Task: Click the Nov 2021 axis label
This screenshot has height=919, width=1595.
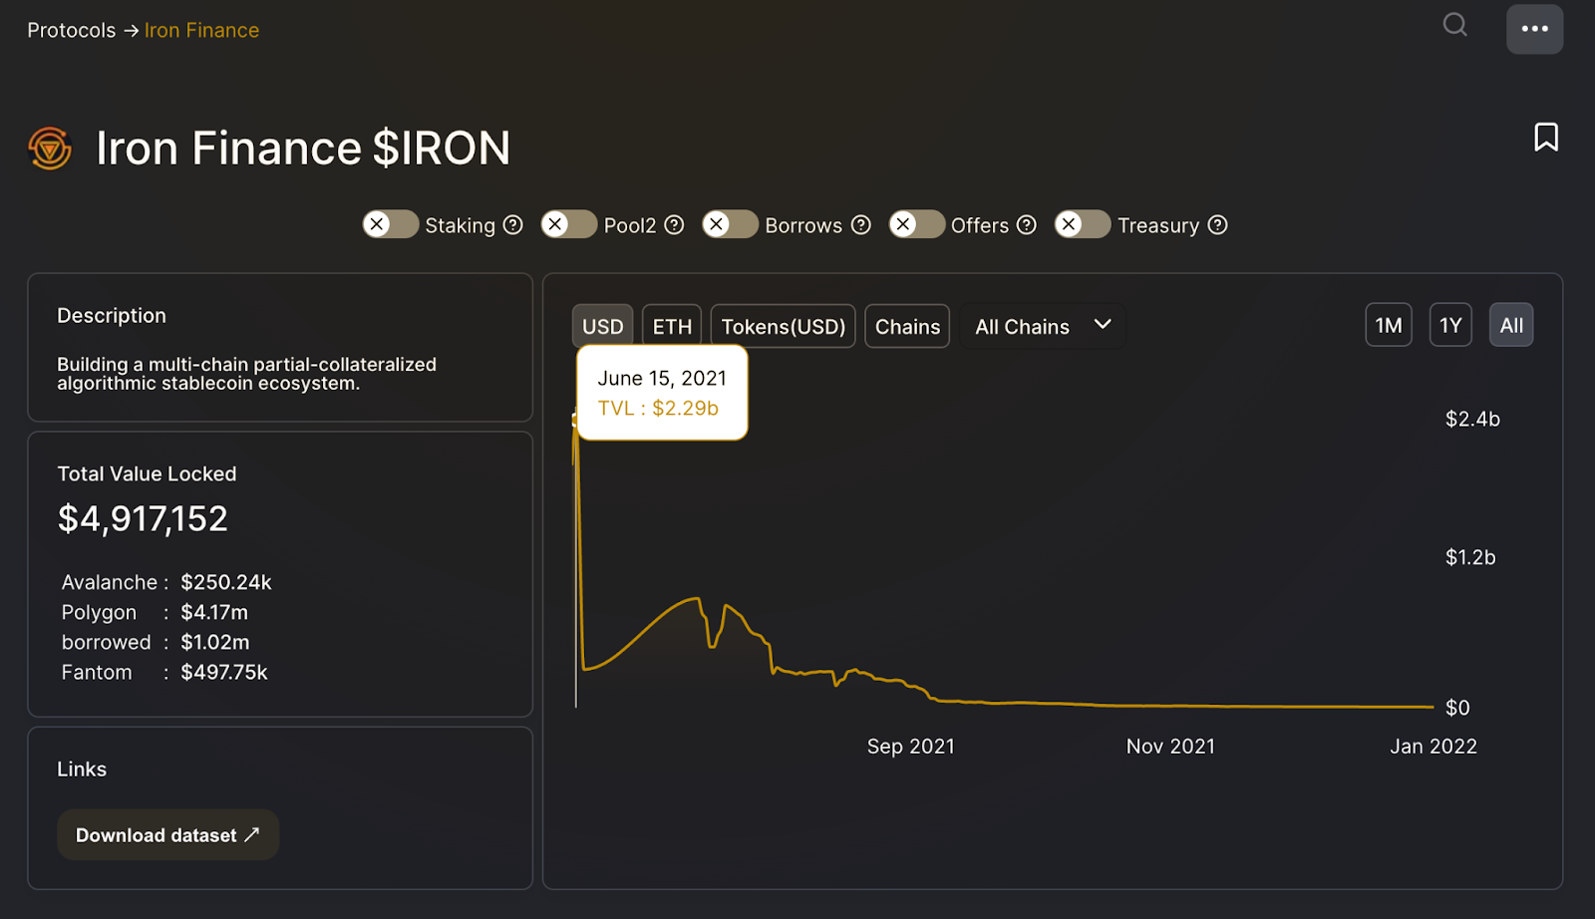Action: click(1170, 746)
